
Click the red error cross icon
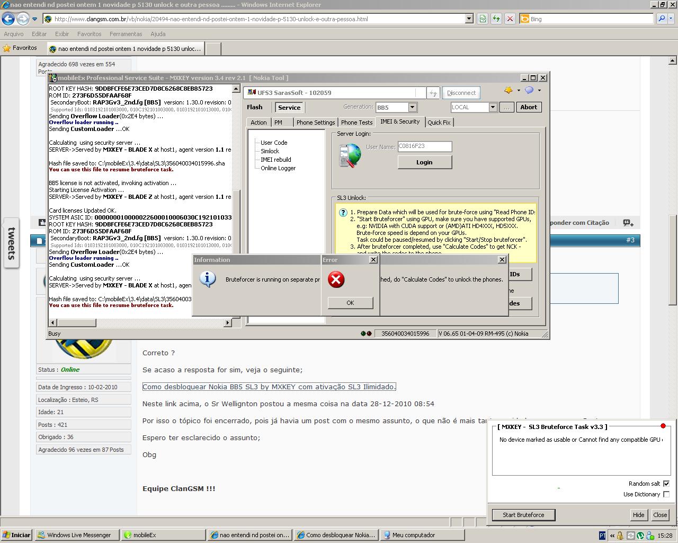[336, 279]
